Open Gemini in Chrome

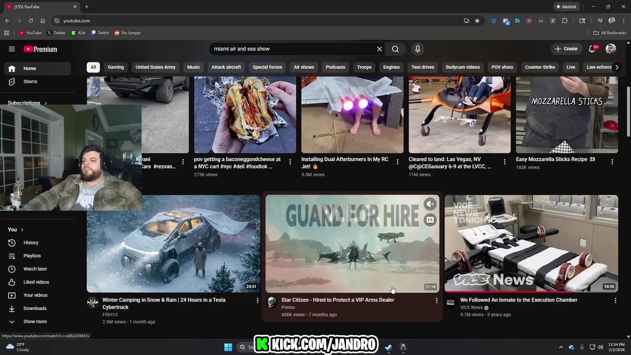click(x=566, y=7)
